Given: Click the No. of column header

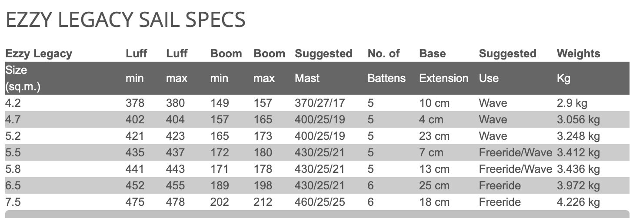Looking at the screenshot, I should click(383, 54).
